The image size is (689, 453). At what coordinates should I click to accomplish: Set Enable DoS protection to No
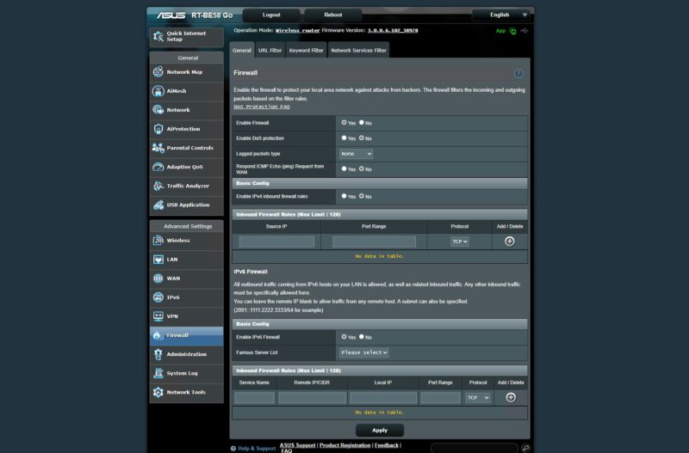click(362, 138)
